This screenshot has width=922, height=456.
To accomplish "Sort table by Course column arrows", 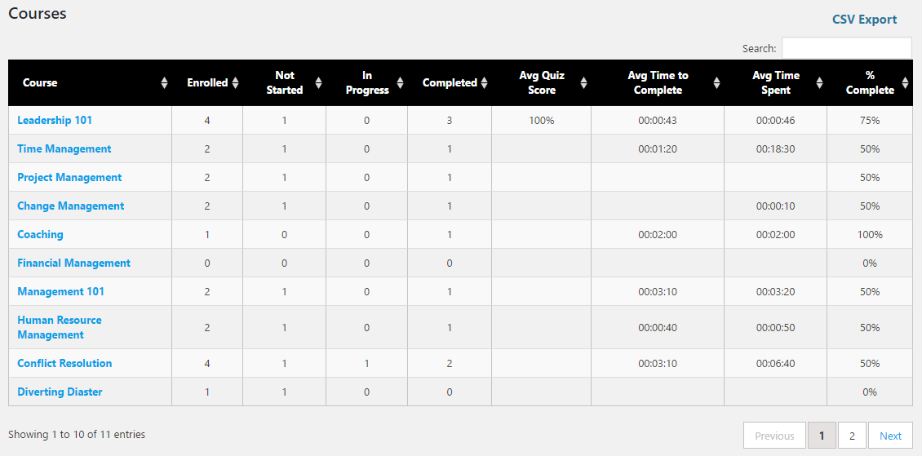I will [x=165, y=83].
